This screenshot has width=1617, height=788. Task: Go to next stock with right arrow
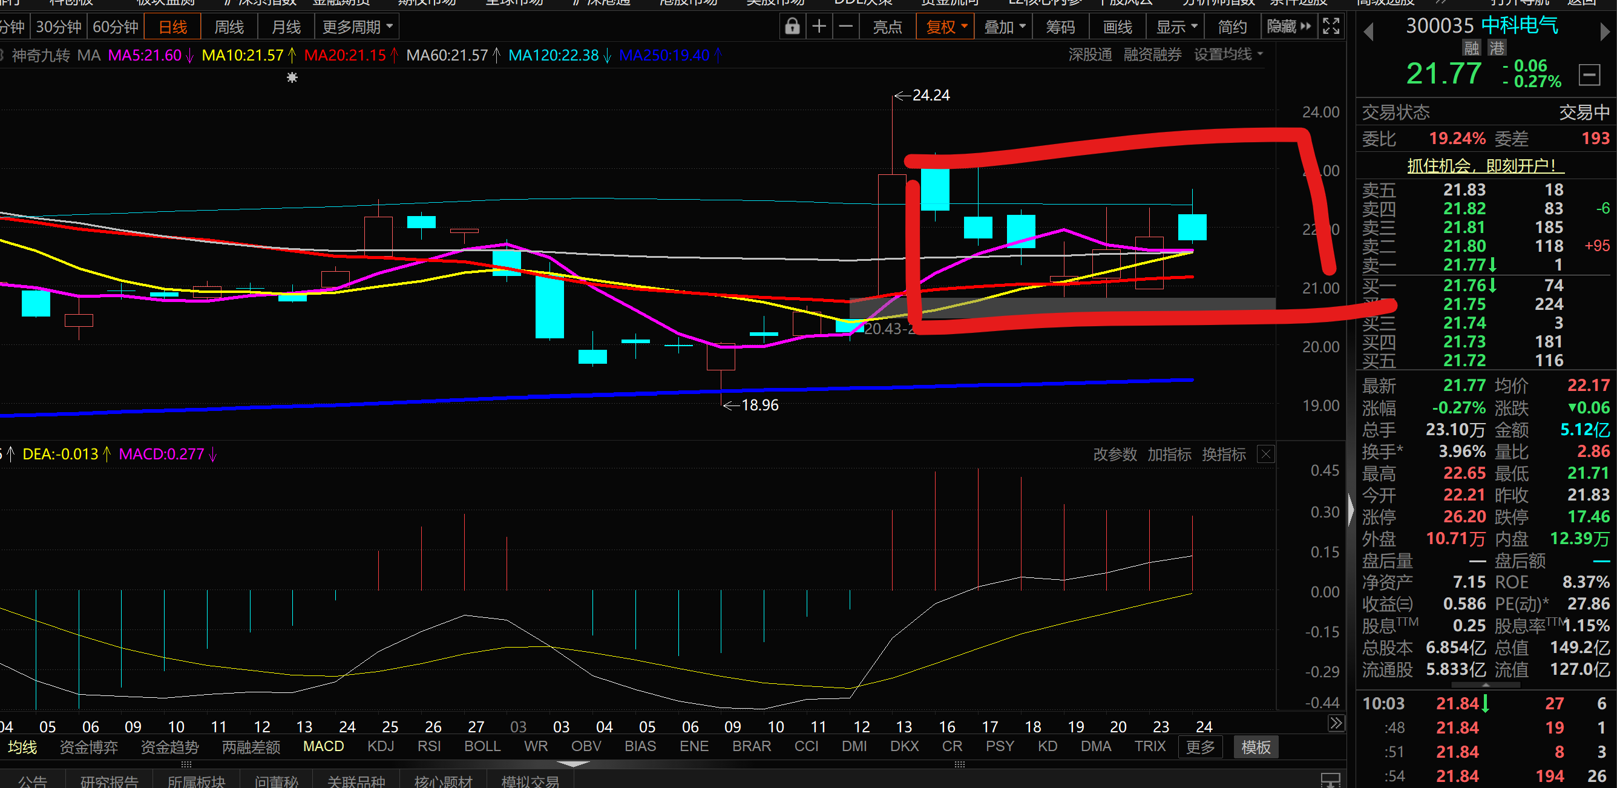(1605, 31)
